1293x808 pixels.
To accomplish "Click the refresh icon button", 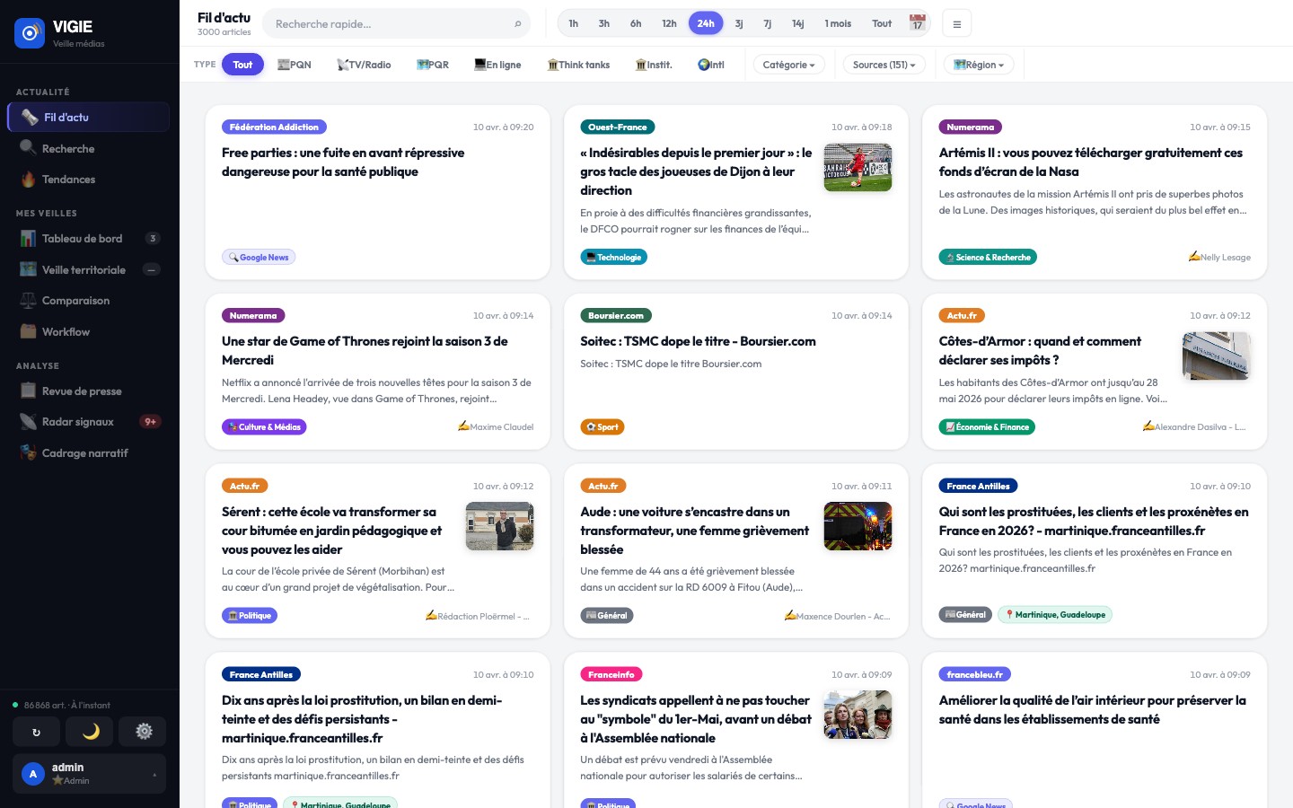I will 37,732.
